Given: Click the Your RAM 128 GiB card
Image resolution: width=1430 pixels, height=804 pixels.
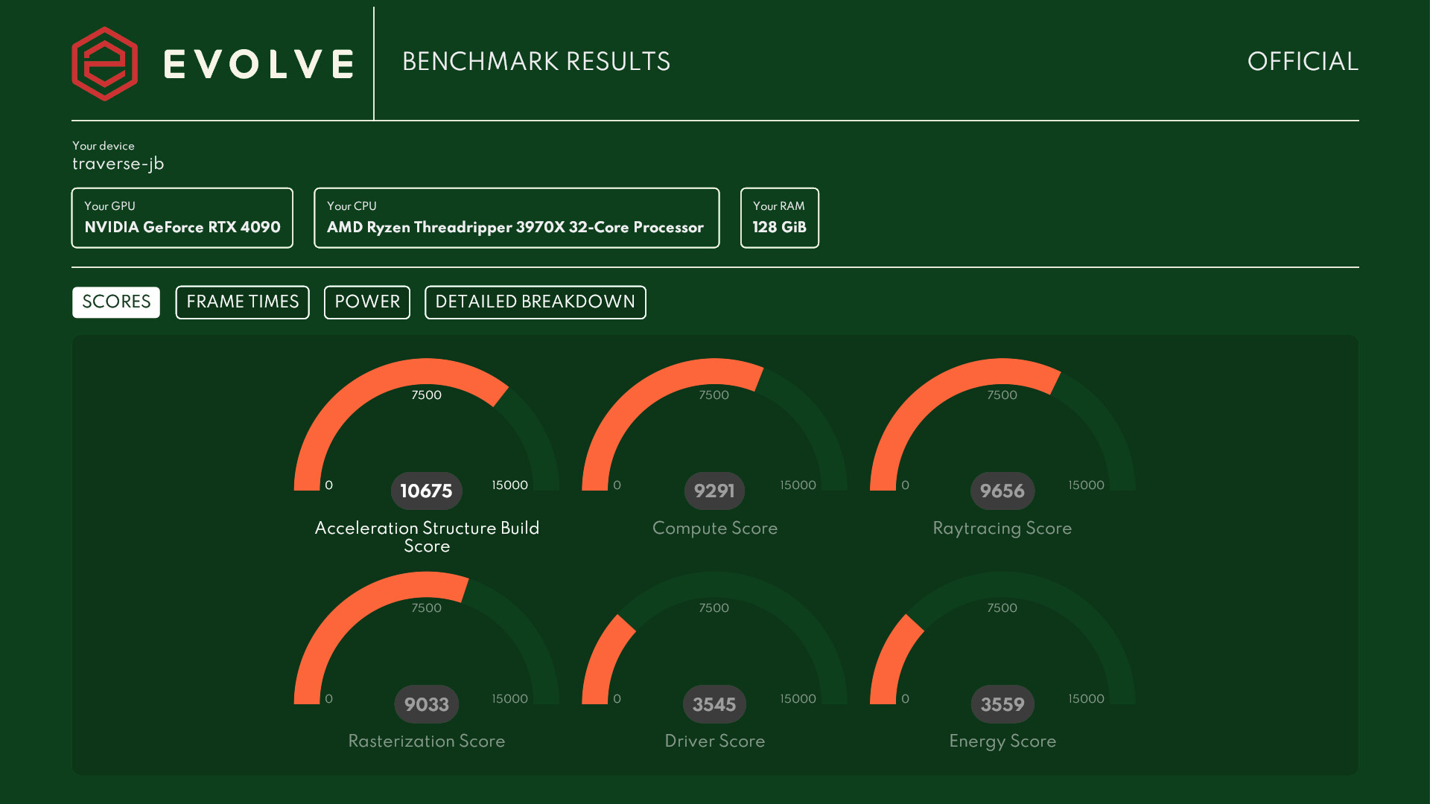Looking at the screenshot, I should (x=779, y=218).
